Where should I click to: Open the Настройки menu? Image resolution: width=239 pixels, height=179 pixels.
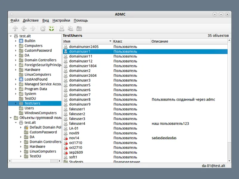click(61, 20)
